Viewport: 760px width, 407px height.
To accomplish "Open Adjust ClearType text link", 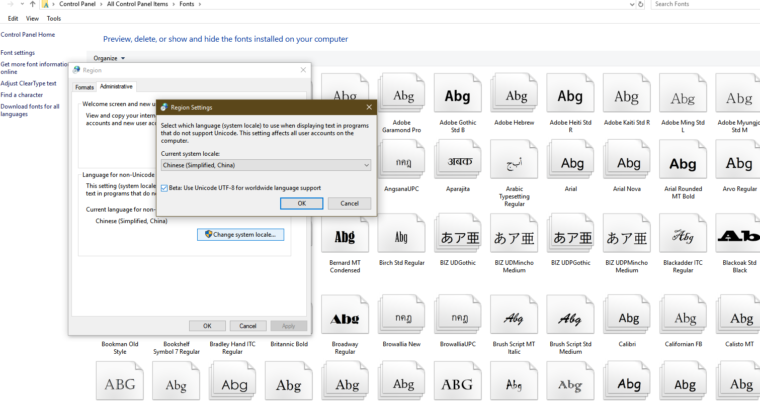I will (x=29, y=83).
